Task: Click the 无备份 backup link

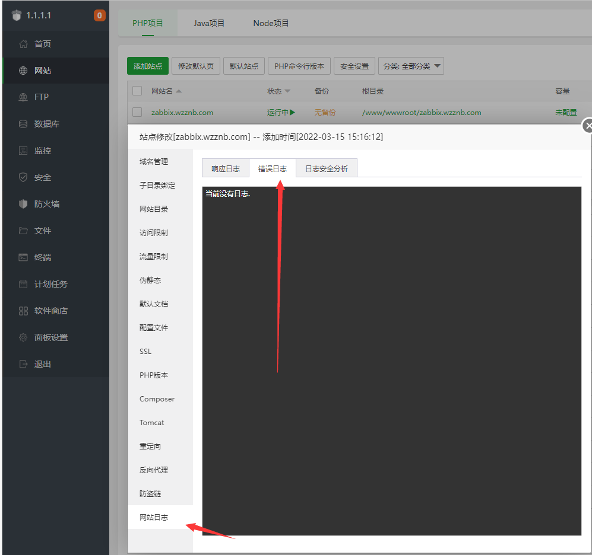Action: point(325,112)
